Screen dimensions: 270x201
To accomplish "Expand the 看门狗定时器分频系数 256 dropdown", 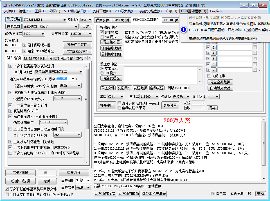I will click(79, 135).
